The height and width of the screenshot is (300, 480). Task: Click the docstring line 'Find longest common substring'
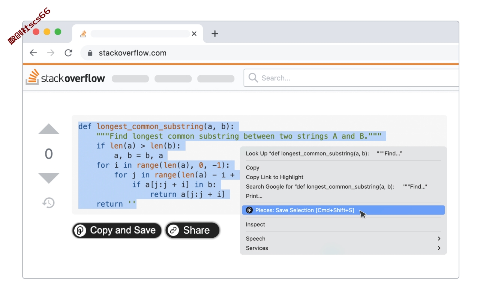(238, 136)
